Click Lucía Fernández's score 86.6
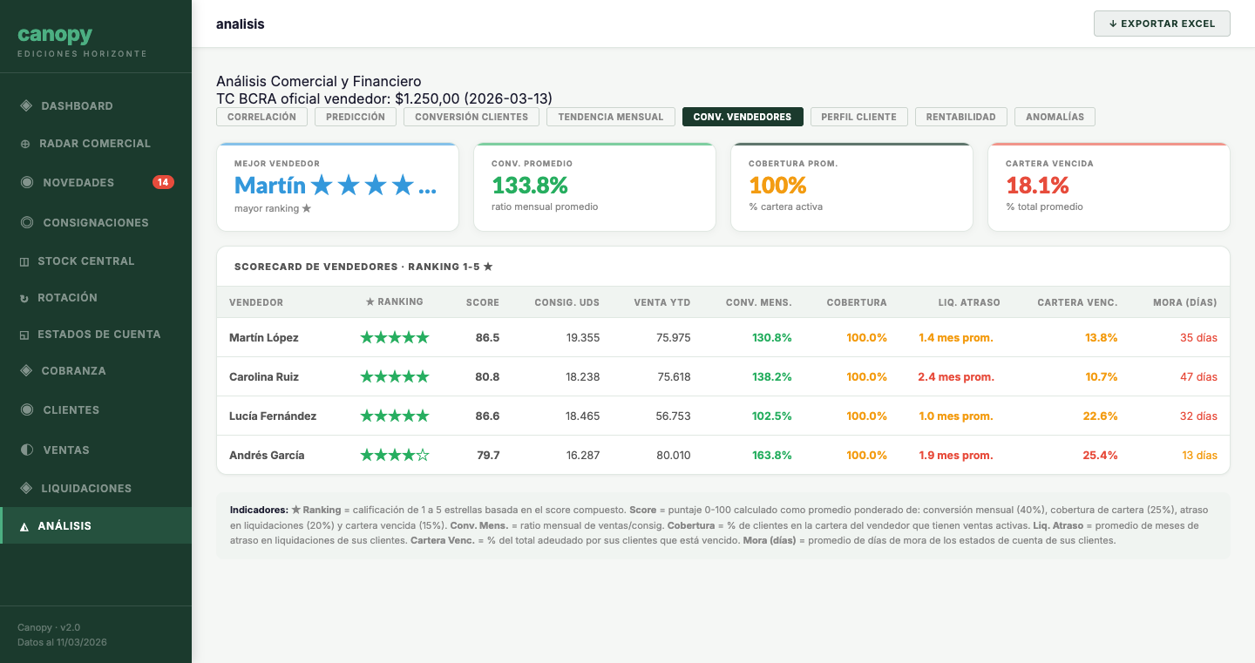Screen dimensions: 1255x663 pos(487,416)
